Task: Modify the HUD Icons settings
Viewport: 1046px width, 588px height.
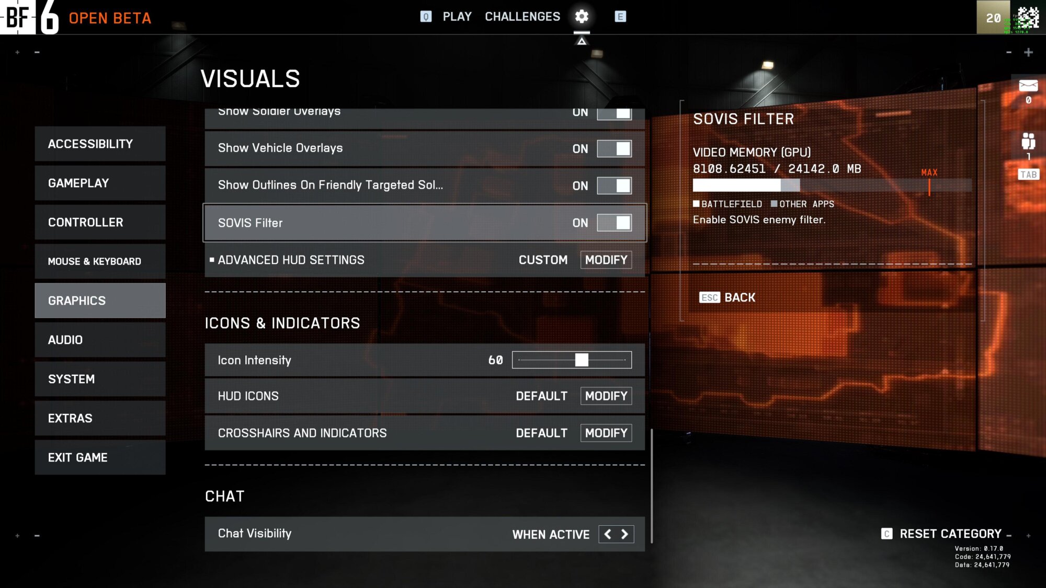Action: (x=606, y=396)
